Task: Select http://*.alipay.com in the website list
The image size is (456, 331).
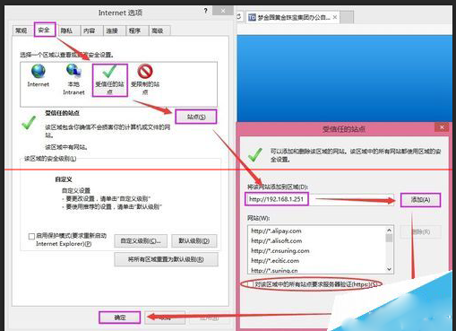Action: (276, 231)
